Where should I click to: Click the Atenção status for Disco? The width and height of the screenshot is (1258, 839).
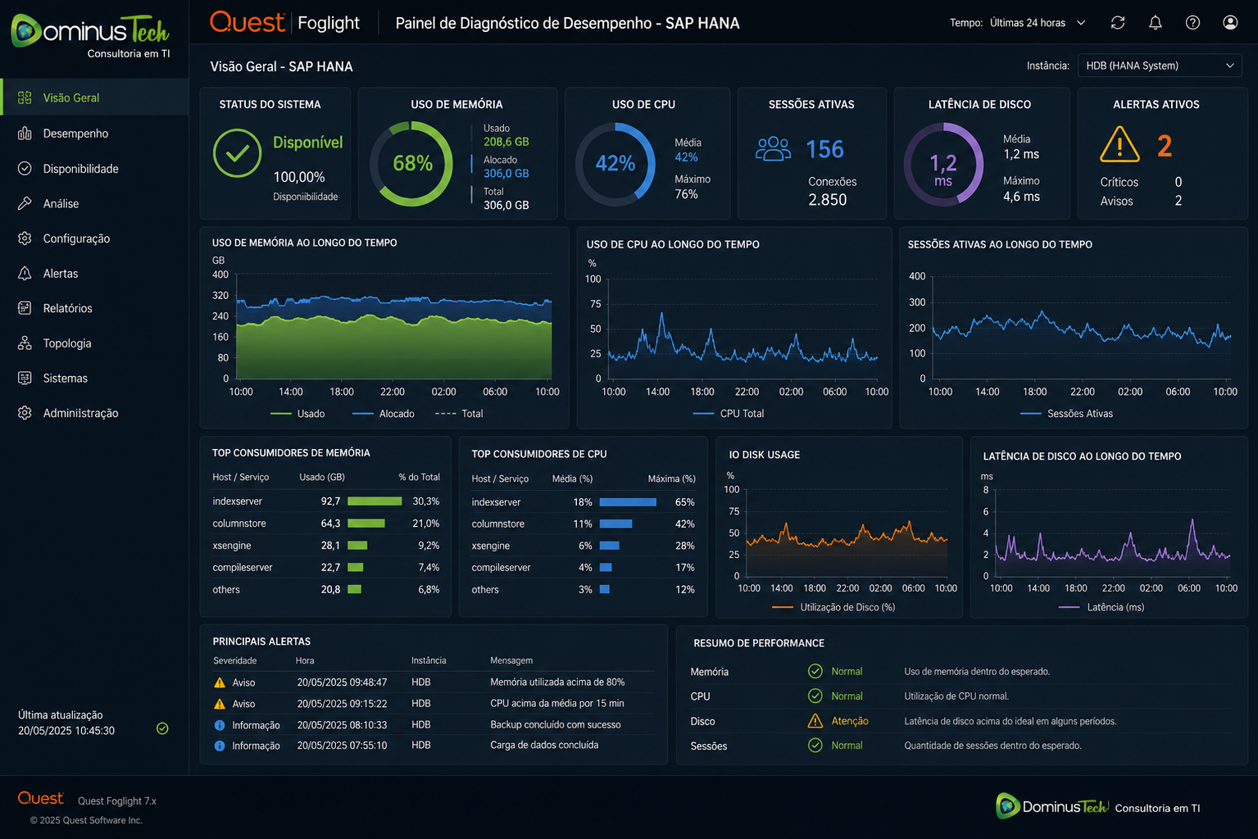850,721
